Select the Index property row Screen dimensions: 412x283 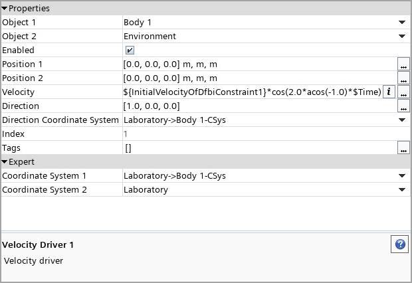click(60, 134)
